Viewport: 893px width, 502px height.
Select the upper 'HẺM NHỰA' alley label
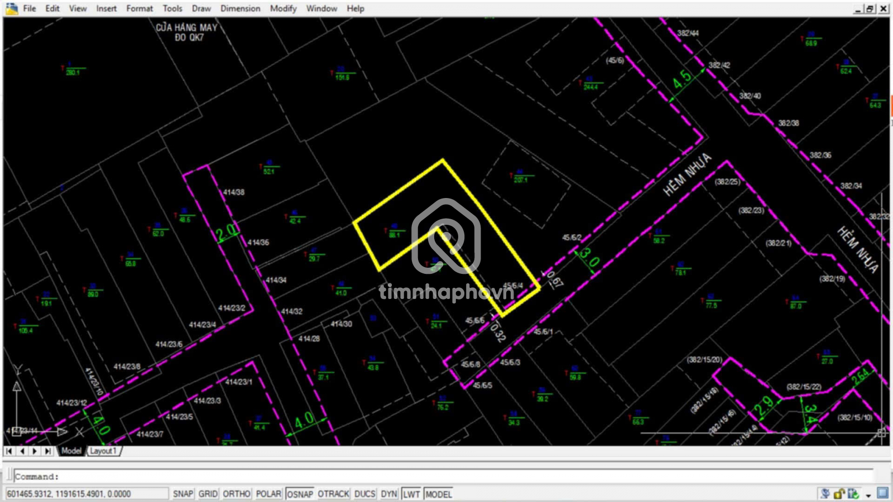click(687, 175)
